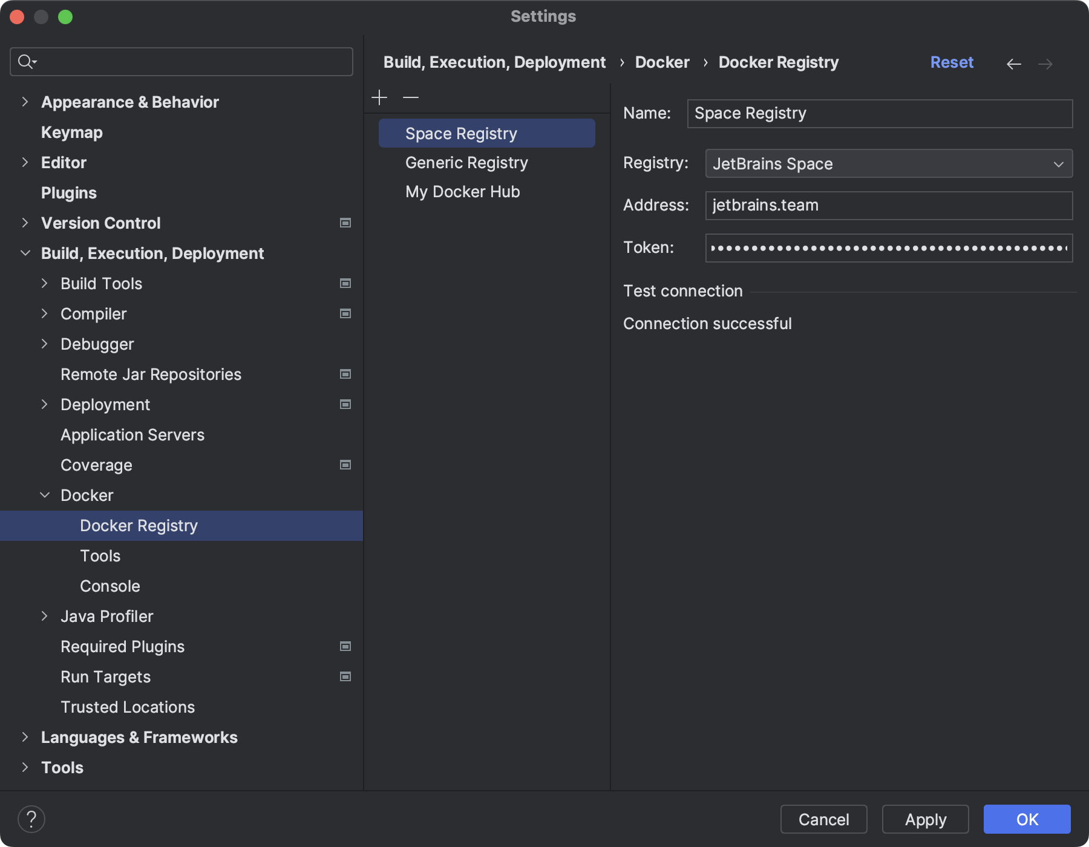Click the Test connection link

[682, 290]
